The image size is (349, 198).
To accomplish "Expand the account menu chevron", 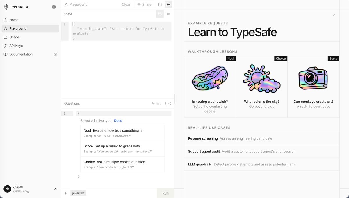I will point(55,189).
